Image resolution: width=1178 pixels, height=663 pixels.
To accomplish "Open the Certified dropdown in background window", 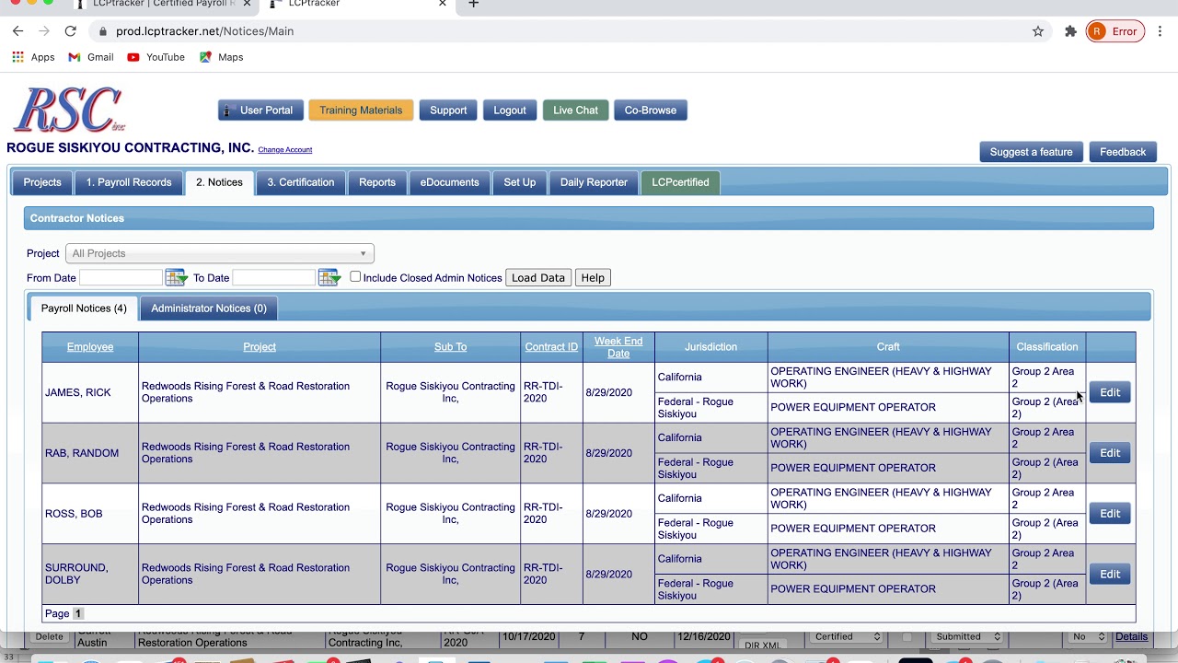I will [848, 636].
